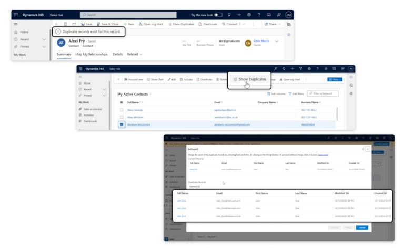Open the app launcher waffle in top window
The height and width of the screenshot is (252, 404).
16,15
